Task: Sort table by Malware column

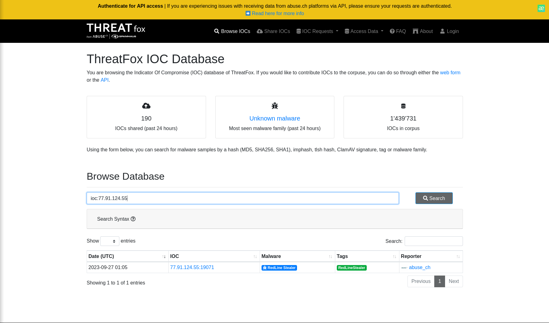Action: (x=297, y=256)
